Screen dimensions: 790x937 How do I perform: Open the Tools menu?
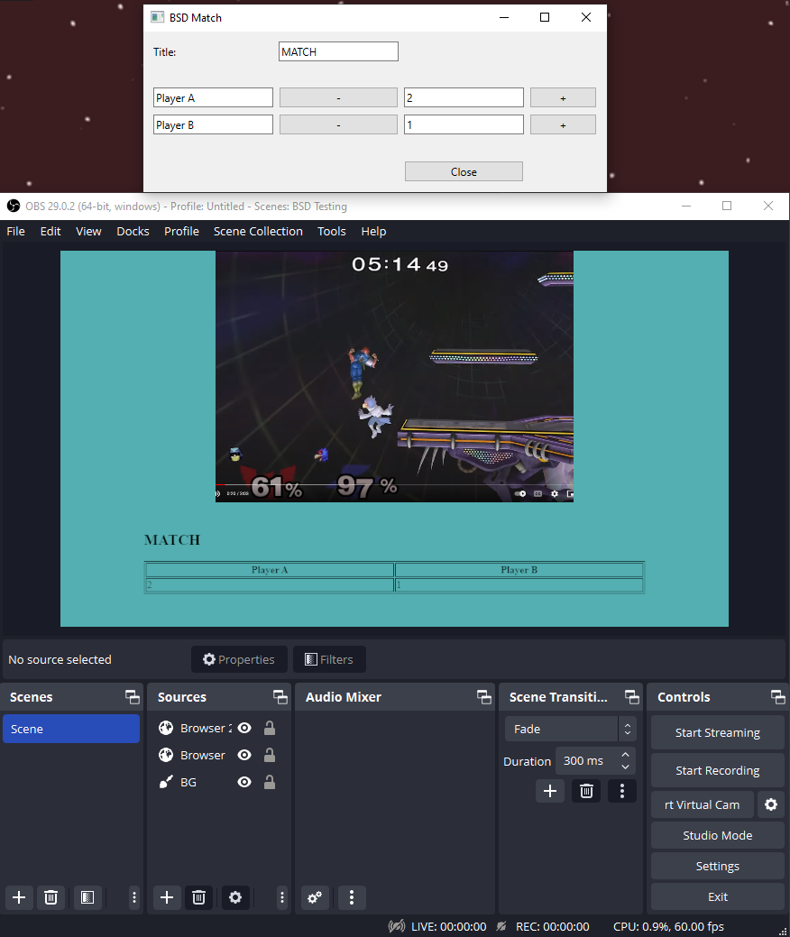[332, 231]
